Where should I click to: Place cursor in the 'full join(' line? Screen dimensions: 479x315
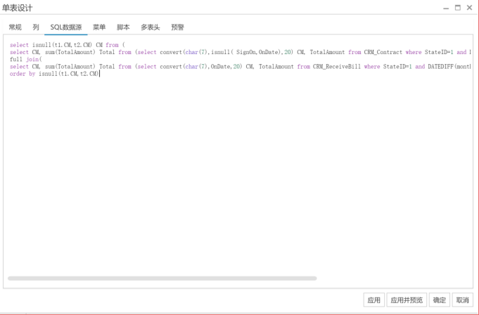point(25,59)
